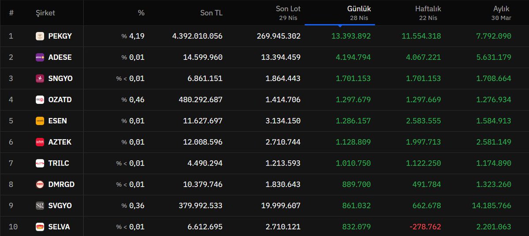Open the PEKGY ticker link
Image resolution: width=529 pixels, height=236 pixels.
coord(60,36)
